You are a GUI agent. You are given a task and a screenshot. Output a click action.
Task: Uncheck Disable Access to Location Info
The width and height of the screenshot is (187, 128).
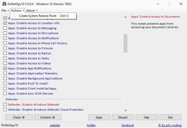click(x=5, y=23)
